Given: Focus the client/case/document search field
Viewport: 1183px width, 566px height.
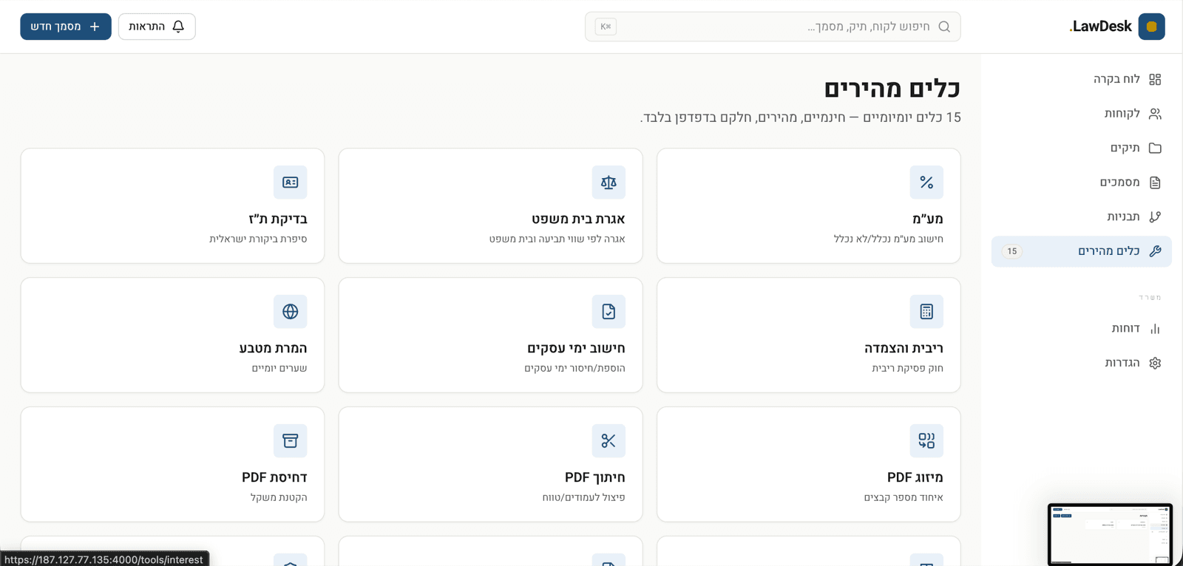Looking at the screenshot, I should tap(773, 27).
